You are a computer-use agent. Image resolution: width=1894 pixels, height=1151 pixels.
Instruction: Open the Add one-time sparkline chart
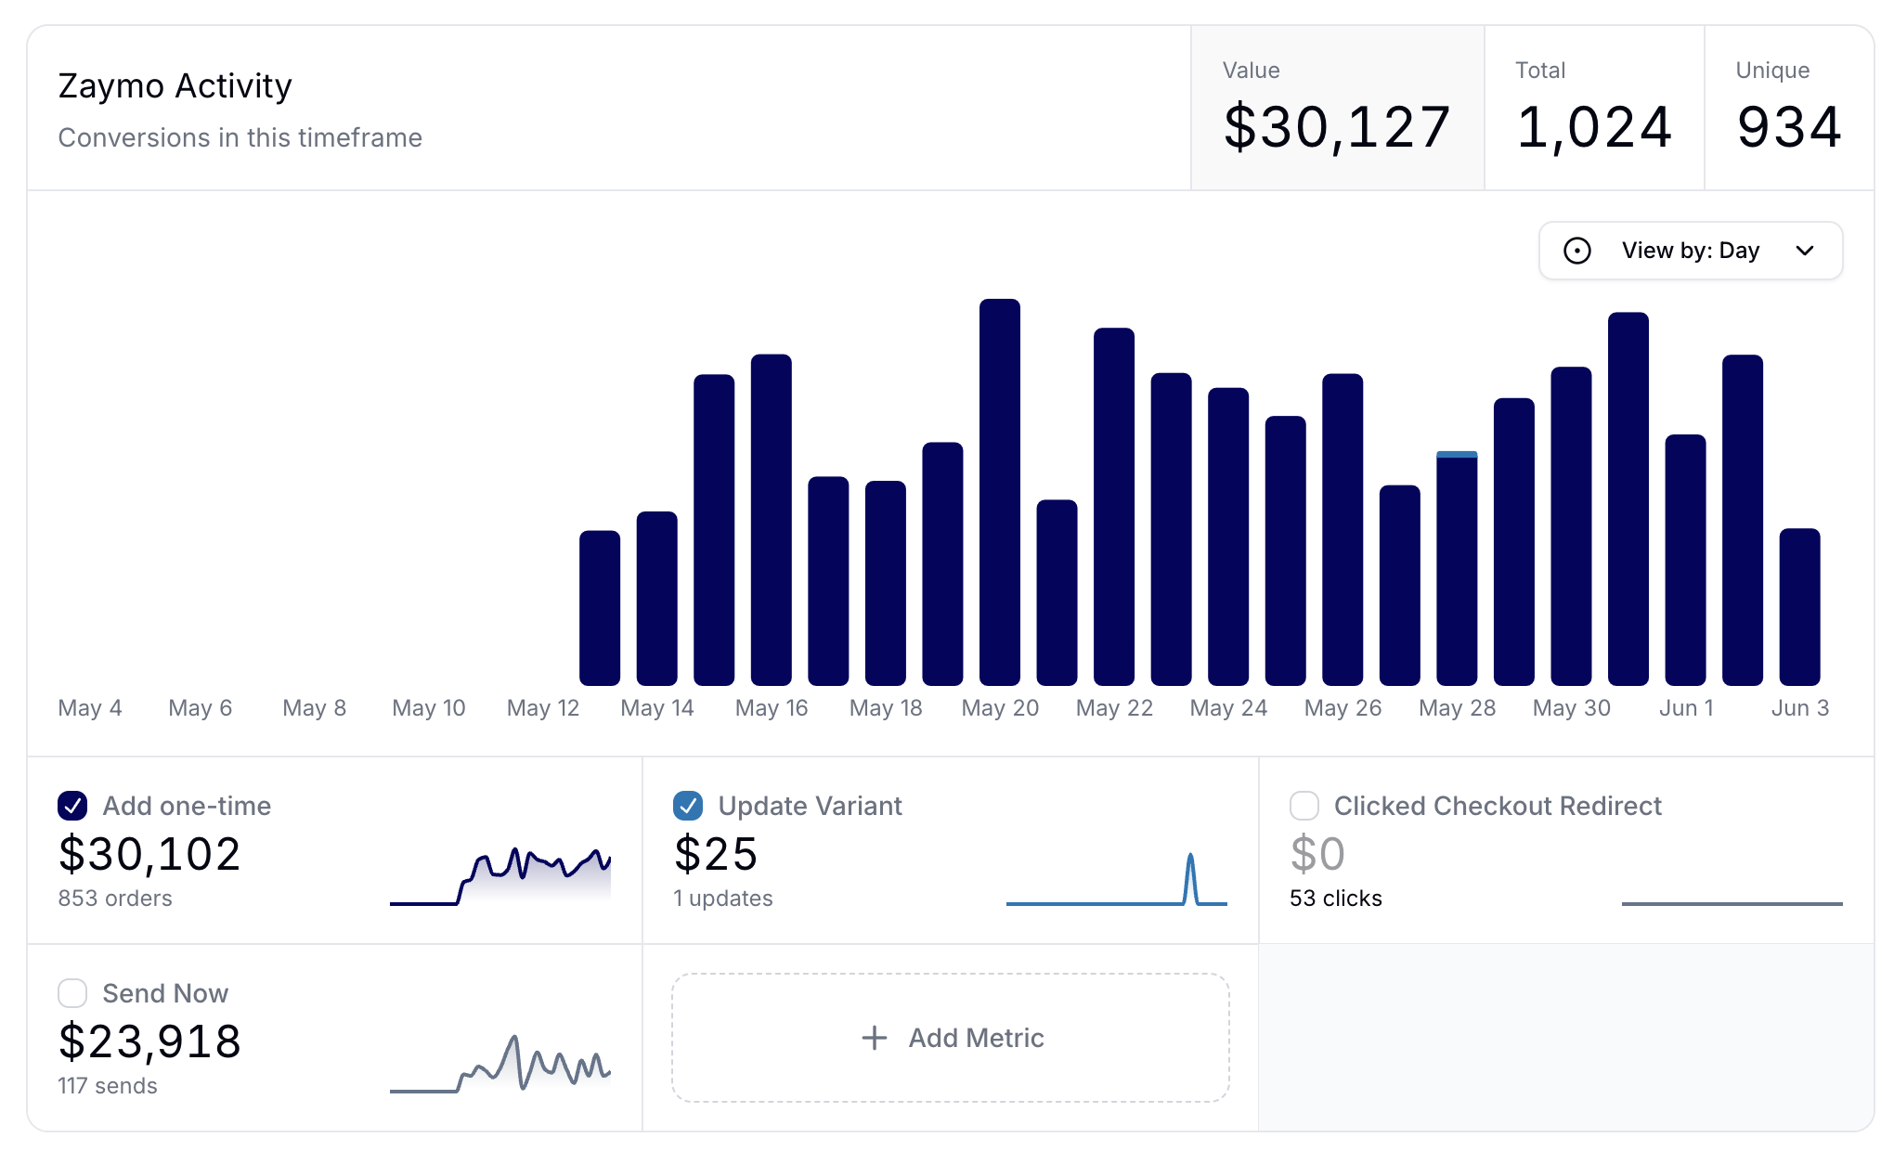500,876
